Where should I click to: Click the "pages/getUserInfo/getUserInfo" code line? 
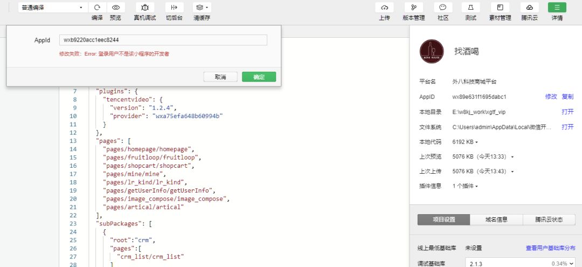point(159,190)
